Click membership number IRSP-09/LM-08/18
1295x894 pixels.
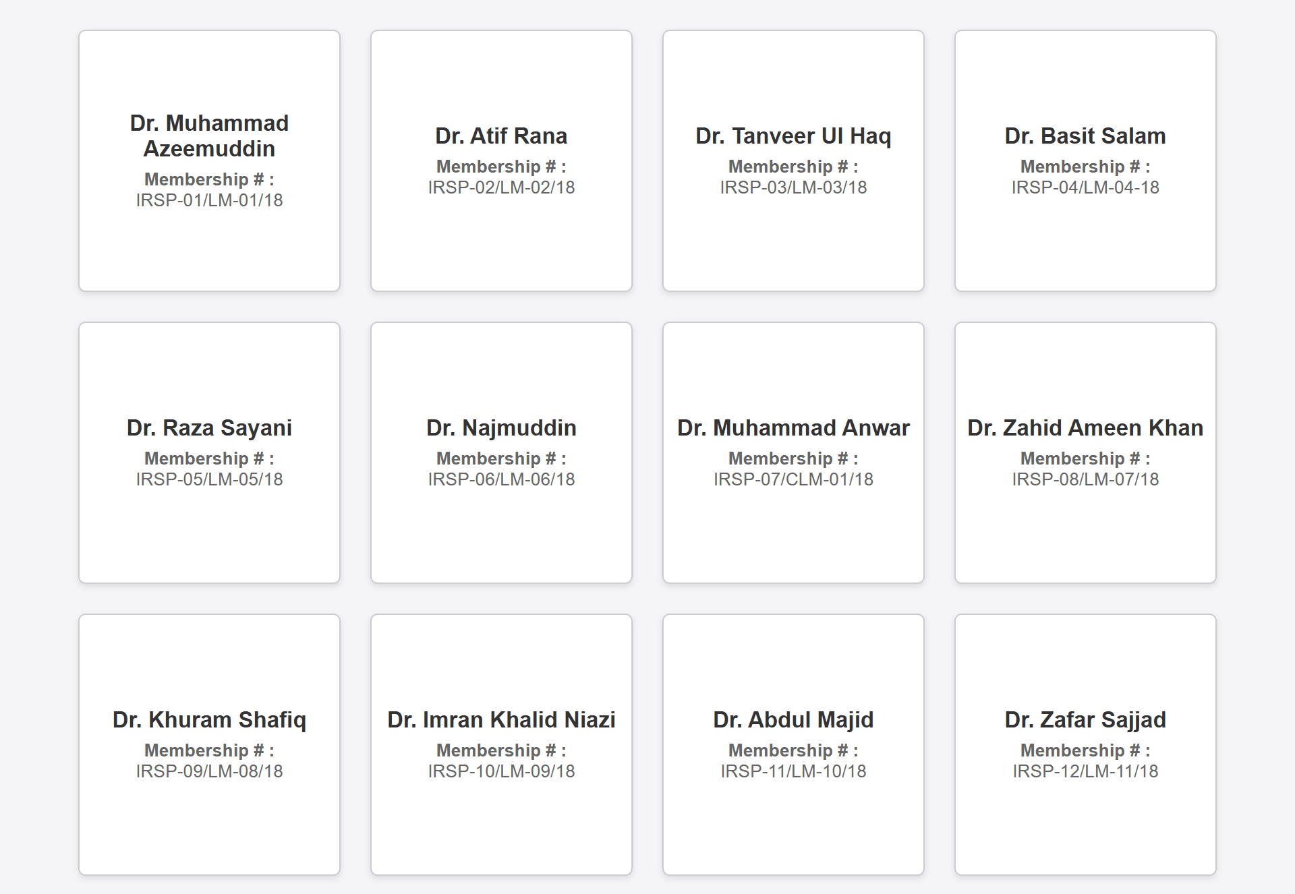click(209, 771)
